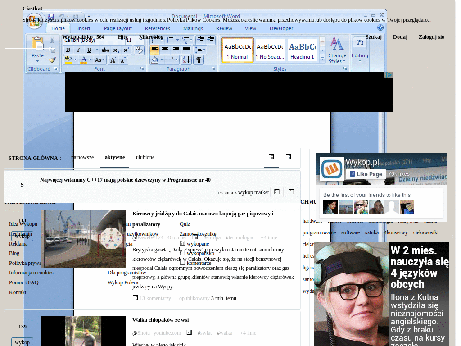This screenshot has width=461, height=346.
Task: Click the Zaloguj się link
Action: (431, 37)
